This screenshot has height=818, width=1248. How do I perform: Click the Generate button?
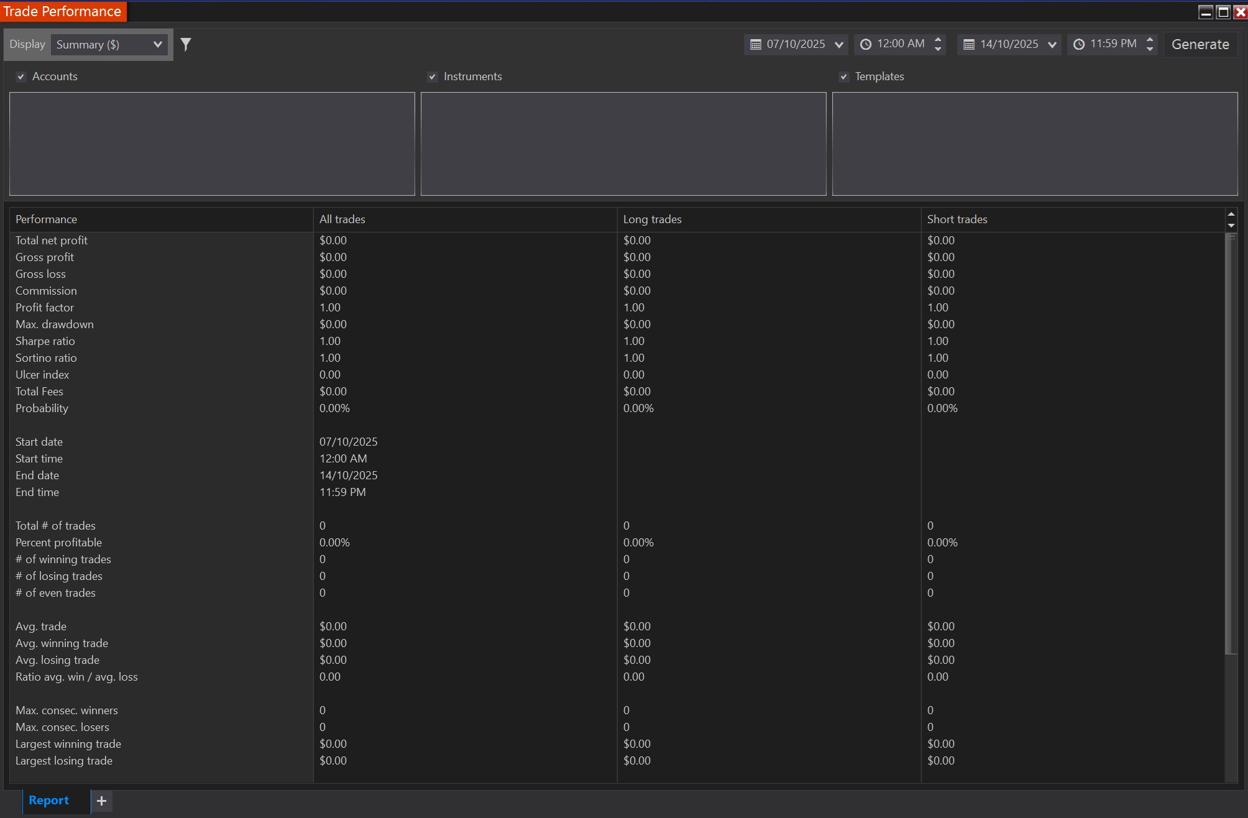(x=1200, y=44)
